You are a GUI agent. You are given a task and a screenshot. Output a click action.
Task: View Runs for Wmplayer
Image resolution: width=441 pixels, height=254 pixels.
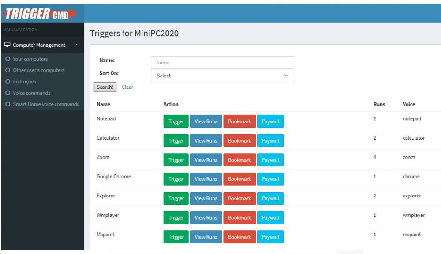[x=206, y=217]
